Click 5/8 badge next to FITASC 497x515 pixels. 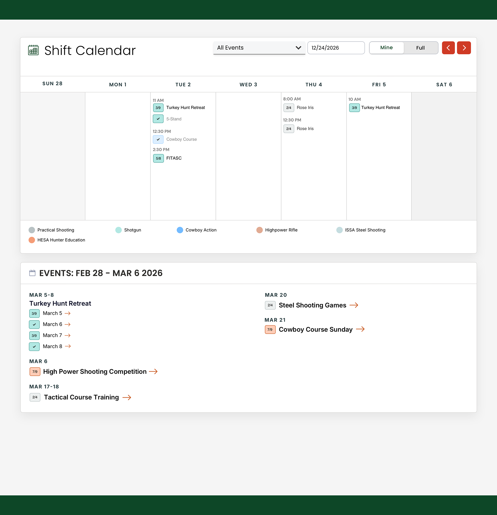(159, 158)
